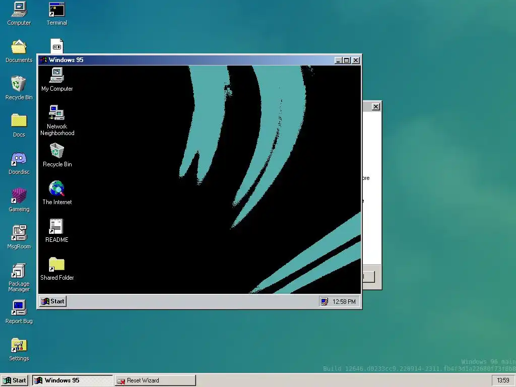Select the markdown file icon below Terminal
The height and width of the screenshot is (387, 516).
[x=56, y=46]
